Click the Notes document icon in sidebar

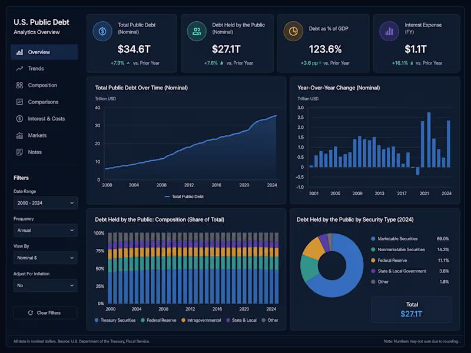point(19,152)
